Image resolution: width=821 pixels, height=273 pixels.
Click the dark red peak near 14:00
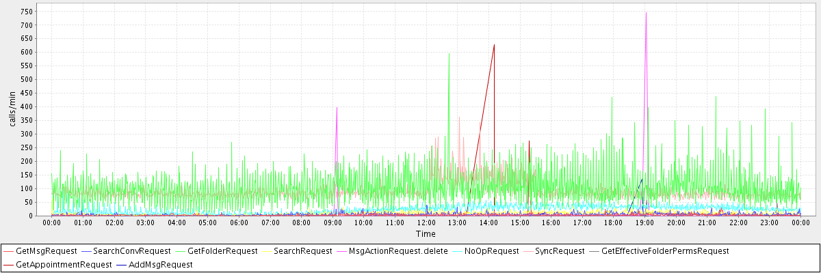[494, 45]
